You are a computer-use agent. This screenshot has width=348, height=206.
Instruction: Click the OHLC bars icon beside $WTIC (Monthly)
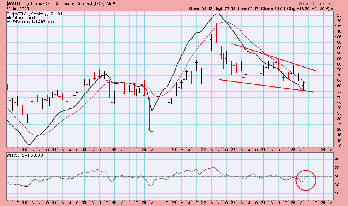click(x=9, y=14)
